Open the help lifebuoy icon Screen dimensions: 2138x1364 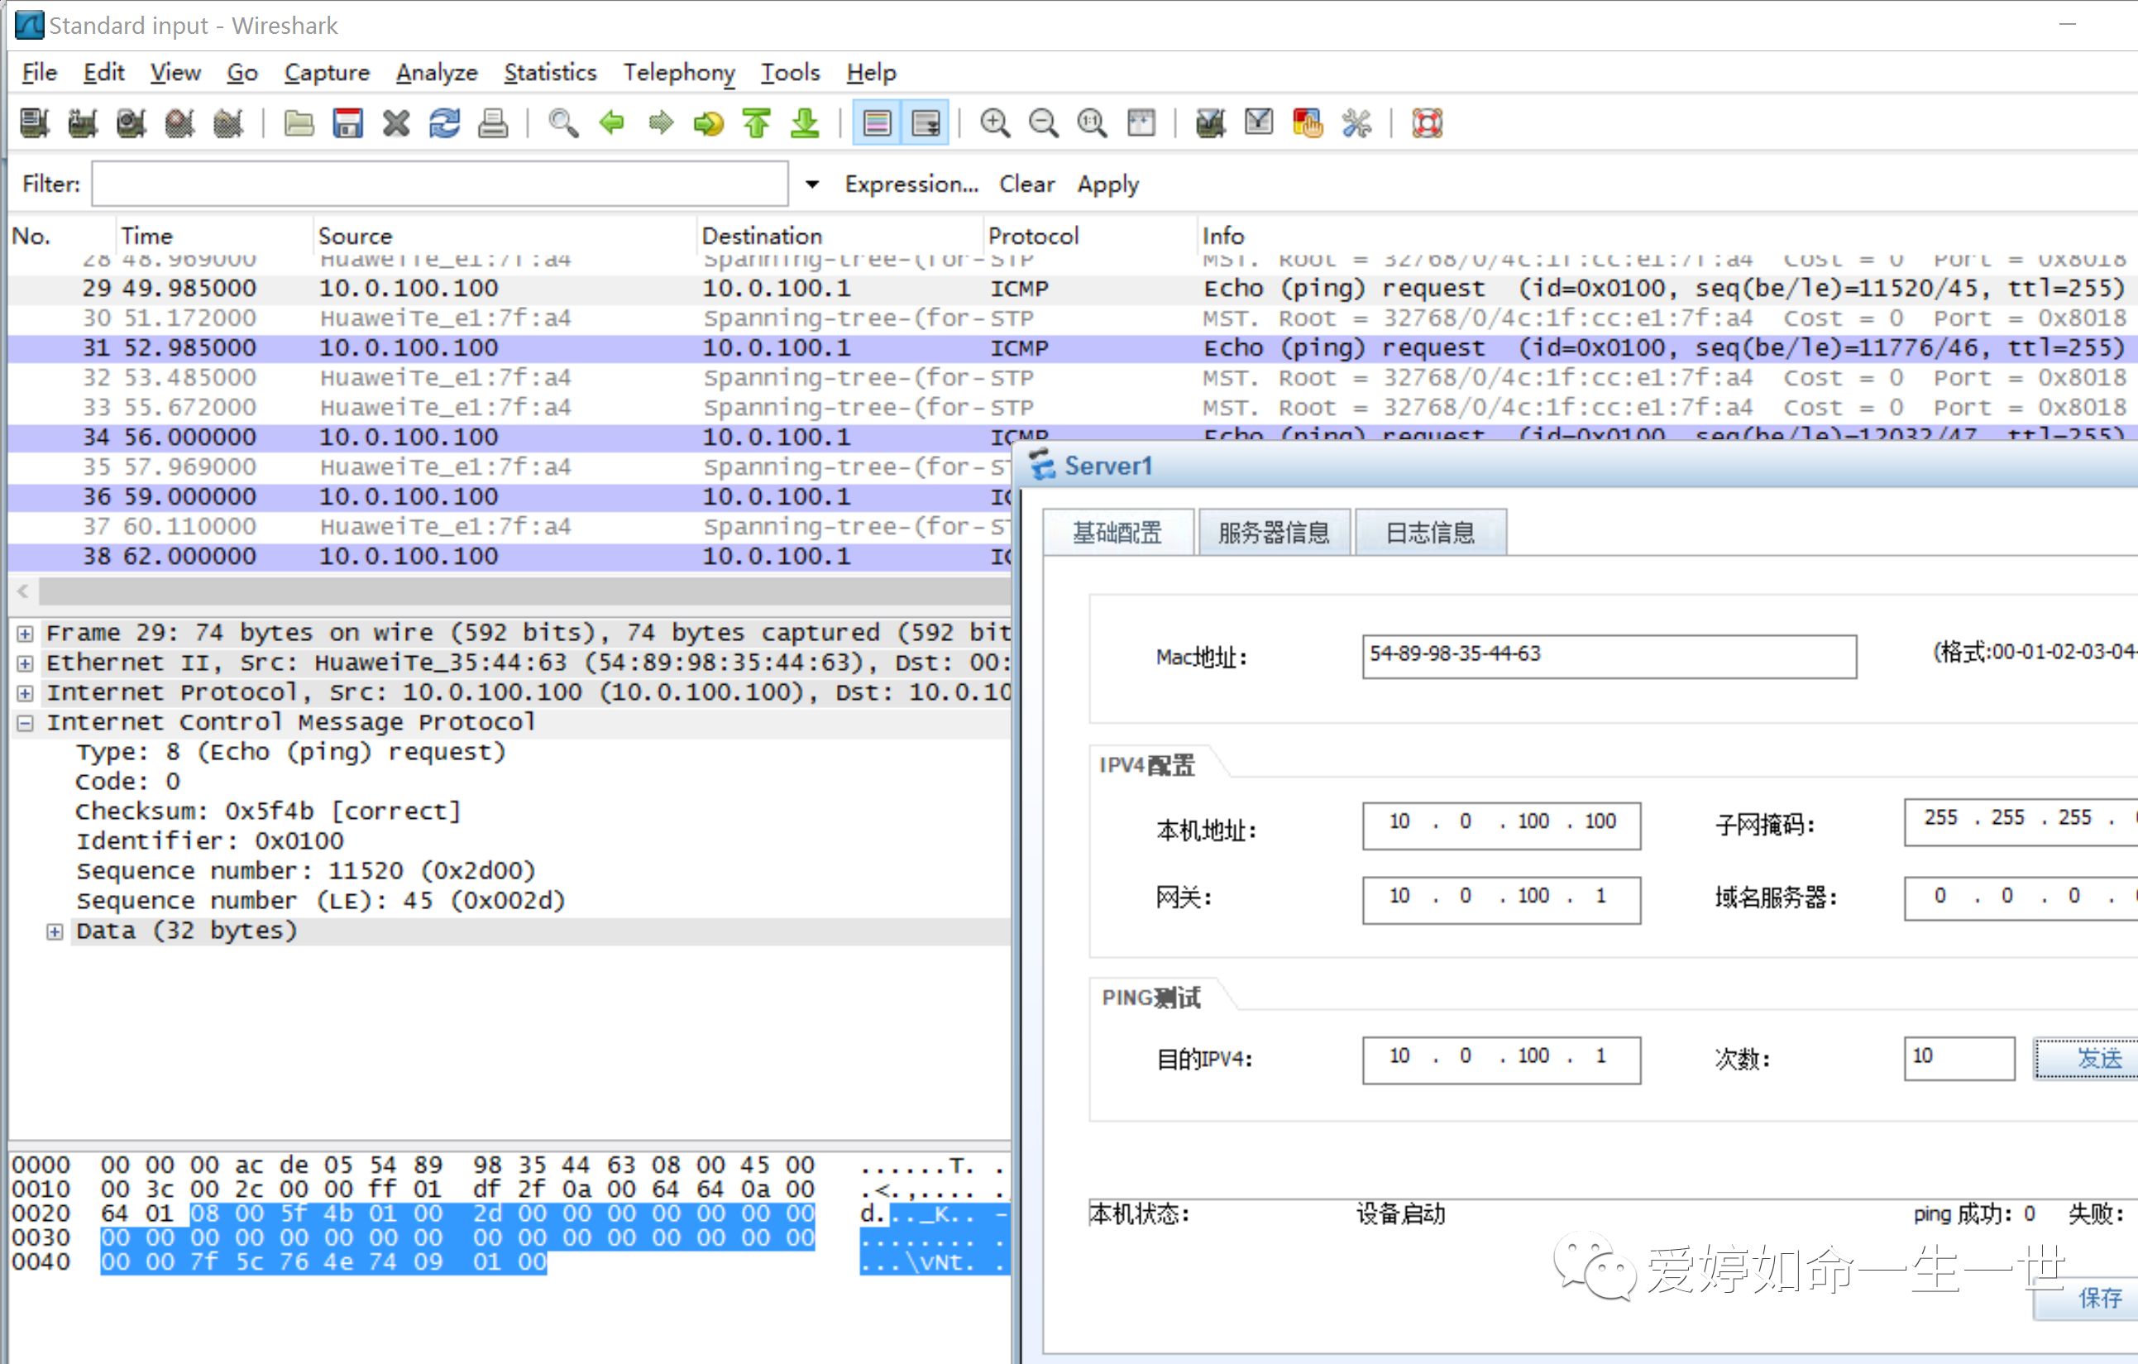(x=1427, y=122)
